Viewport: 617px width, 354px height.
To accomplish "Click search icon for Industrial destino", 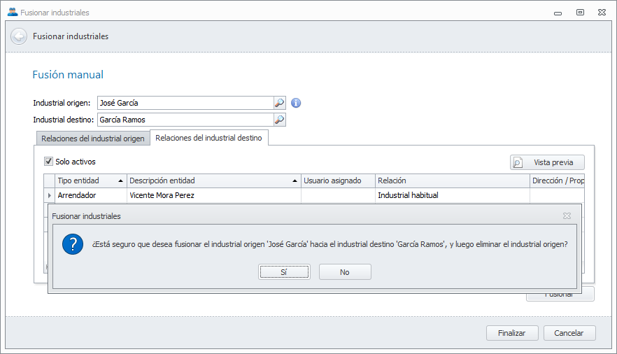I will click(x=279, y=120).
